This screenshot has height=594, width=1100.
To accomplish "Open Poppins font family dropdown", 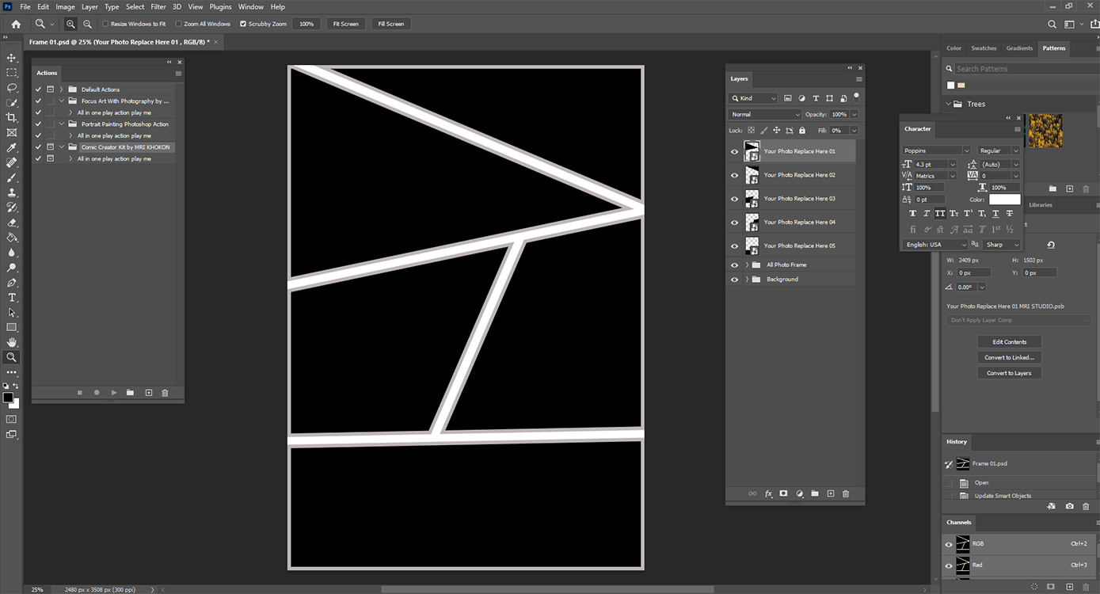I will pos(936,150).
